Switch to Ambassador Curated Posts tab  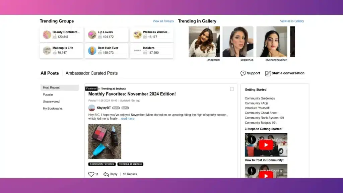click(x=91, y=73)
